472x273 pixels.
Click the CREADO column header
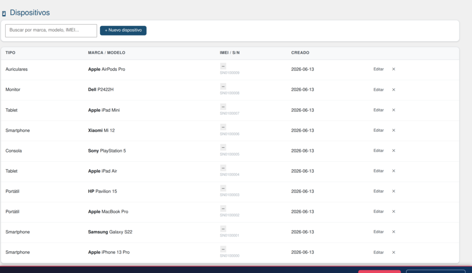tap(300, 52)
